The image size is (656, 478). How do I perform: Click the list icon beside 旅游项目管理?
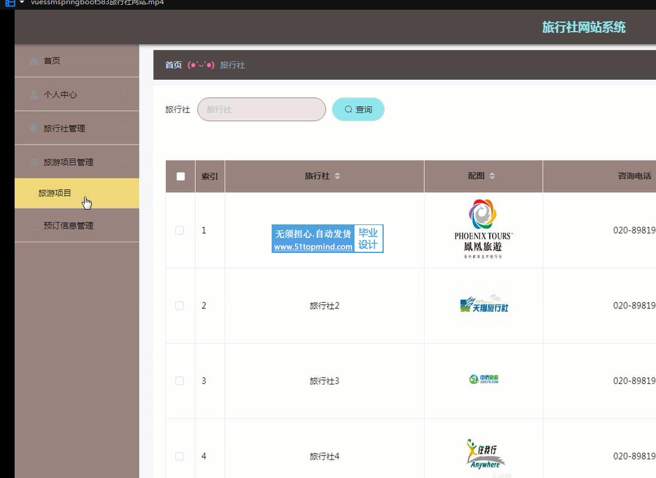point(34,162)
